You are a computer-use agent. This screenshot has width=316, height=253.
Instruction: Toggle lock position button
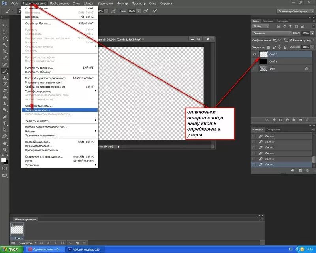point(280,47)
